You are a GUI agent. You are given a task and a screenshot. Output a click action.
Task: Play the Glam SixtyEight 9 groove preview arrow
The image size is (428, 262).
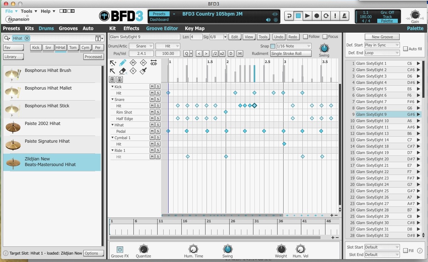pos(419,114)
